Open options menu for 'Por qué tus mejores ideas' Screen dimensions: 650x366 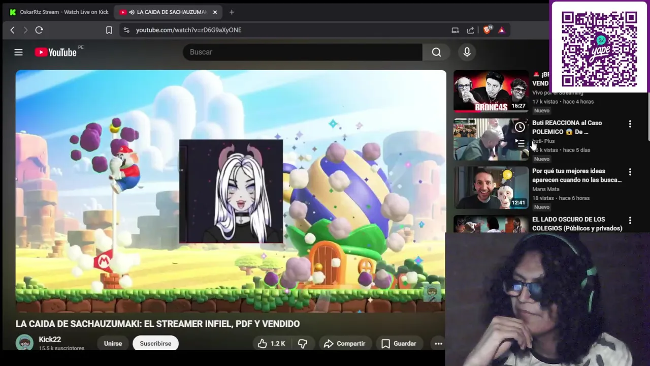tap(630, 172)
